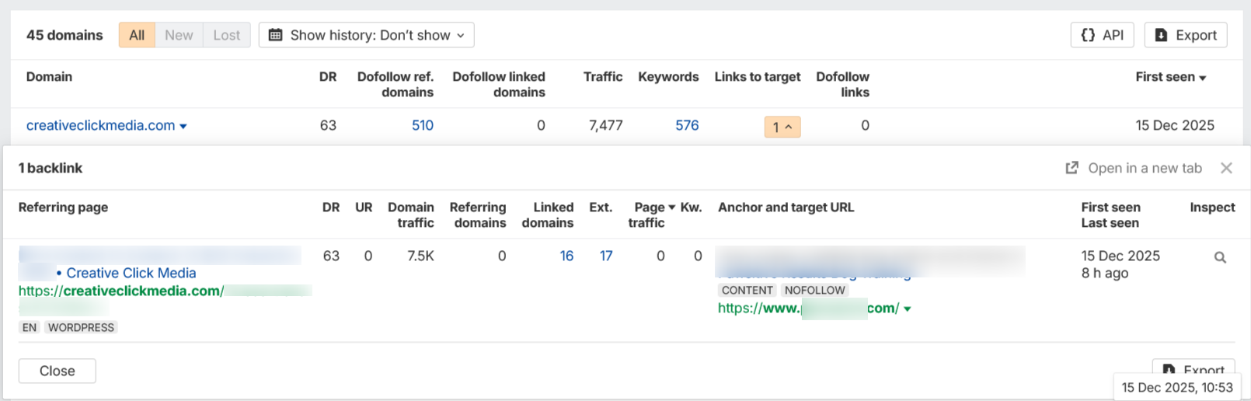Expand target URL dropdown arrow

pos(908,309)
